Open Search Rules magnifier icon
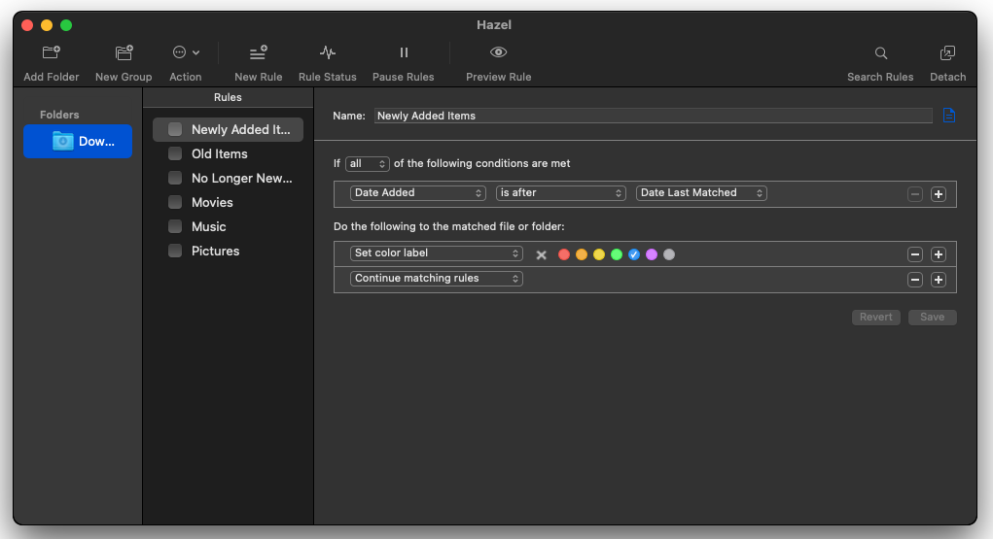Screen dimensions: 993x539 pos(880,52)
